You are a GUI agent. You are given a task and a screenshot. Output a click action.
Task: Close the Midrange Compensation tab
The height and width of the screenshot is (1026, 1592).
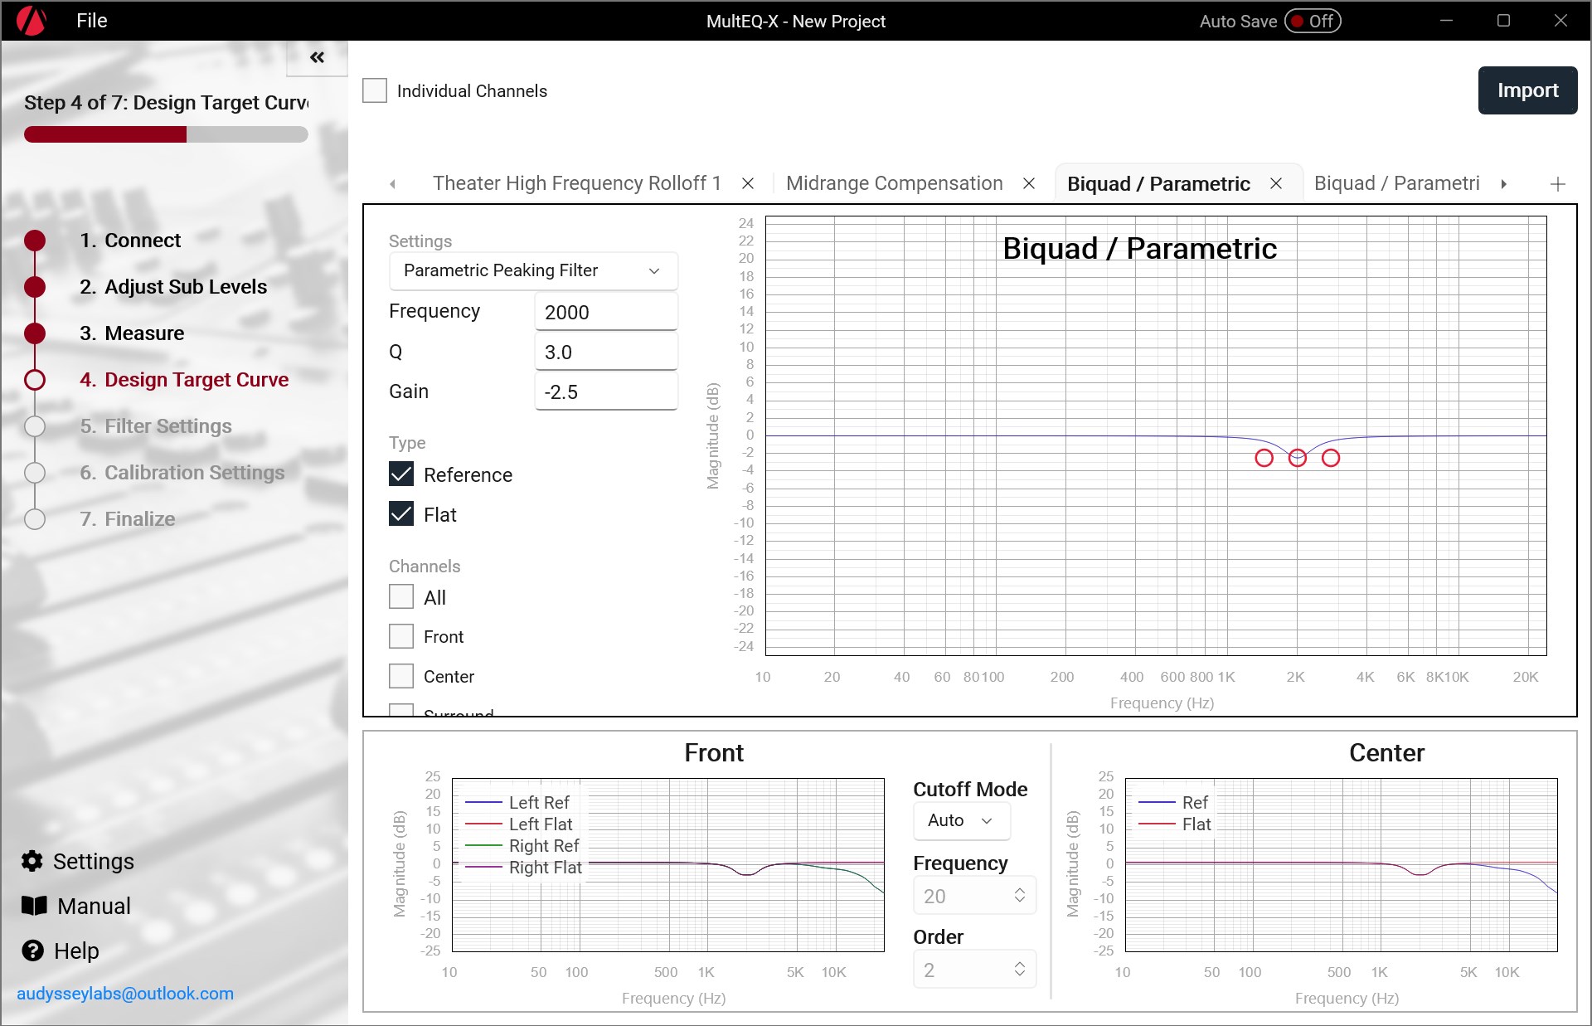(x=1029, y=183)
